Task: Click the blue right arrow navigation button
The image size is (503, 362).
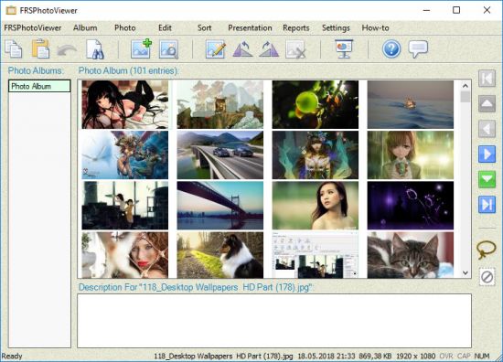Action: pos(487,154)
